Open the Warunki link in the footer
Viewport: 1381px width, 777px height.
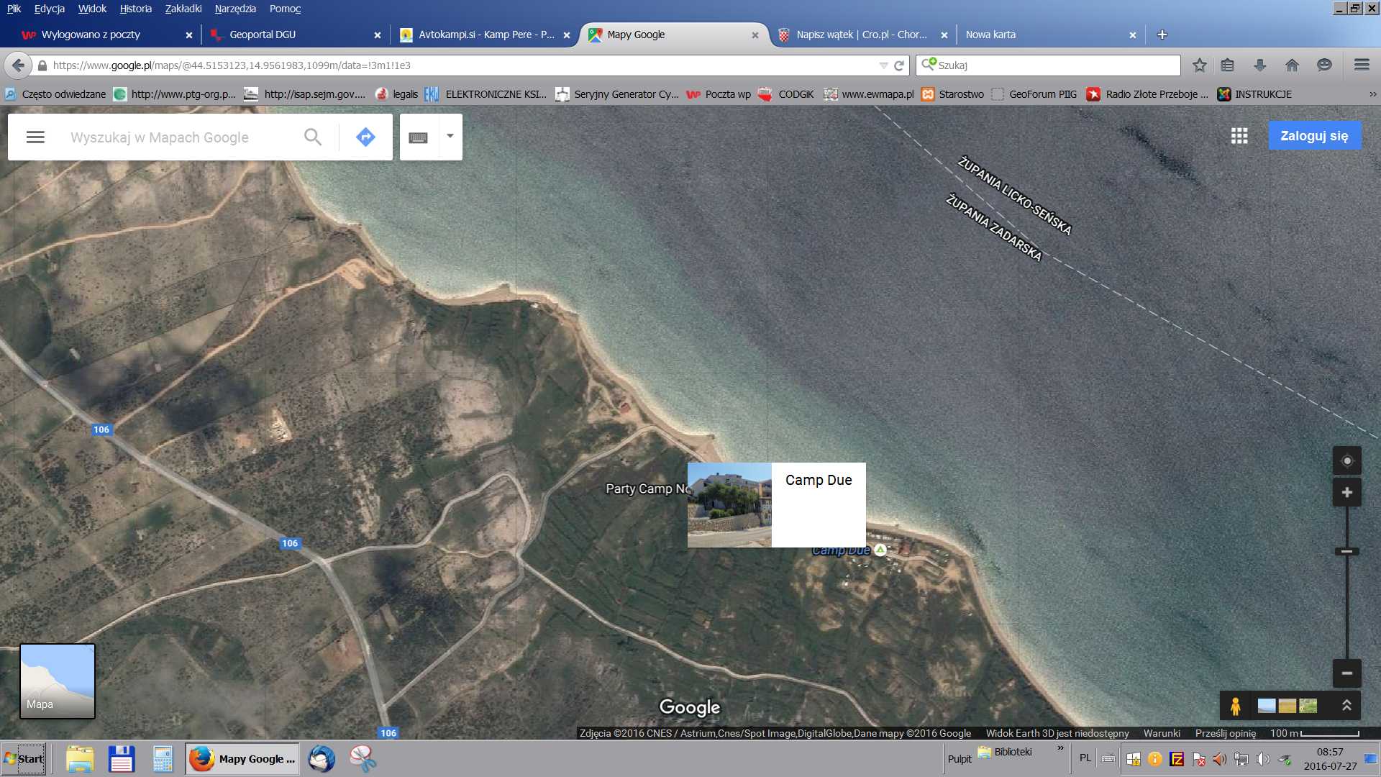coord(1162,733)
